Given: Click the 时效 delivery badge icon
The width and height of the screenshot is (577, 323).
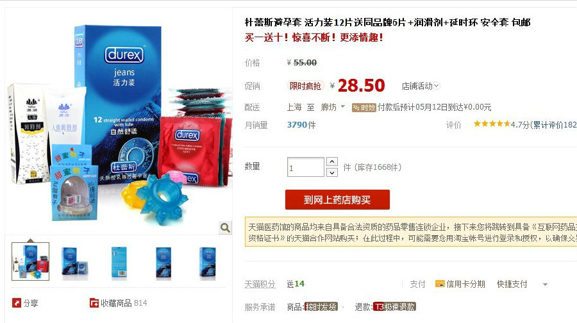Looking at the screenshot, I should coord(364,108).
